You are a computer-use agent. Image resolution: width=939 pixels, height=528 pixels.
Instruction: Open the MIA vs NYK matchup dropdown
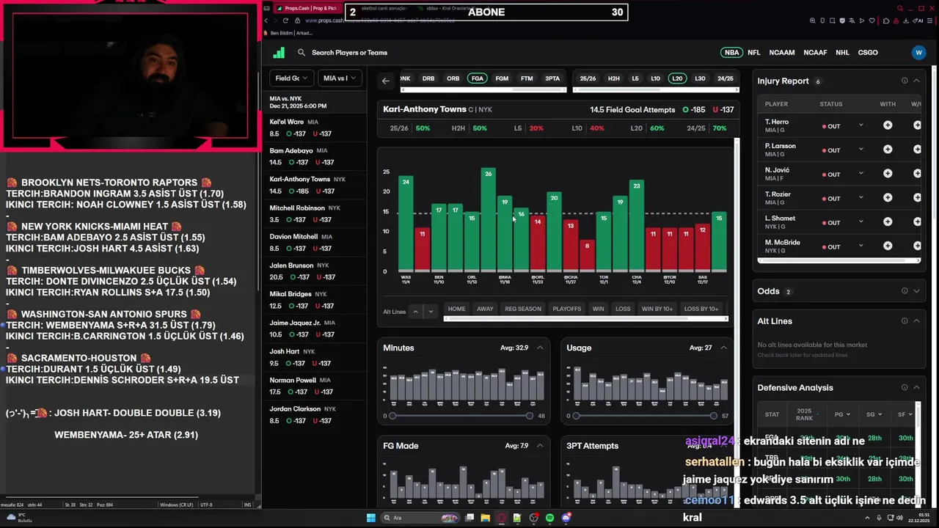[340, 78]
